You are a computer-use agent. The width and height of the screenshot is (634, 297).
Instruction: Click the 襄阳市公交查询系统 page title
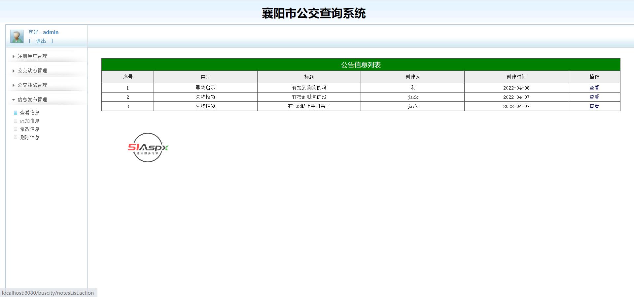point(314,13)
